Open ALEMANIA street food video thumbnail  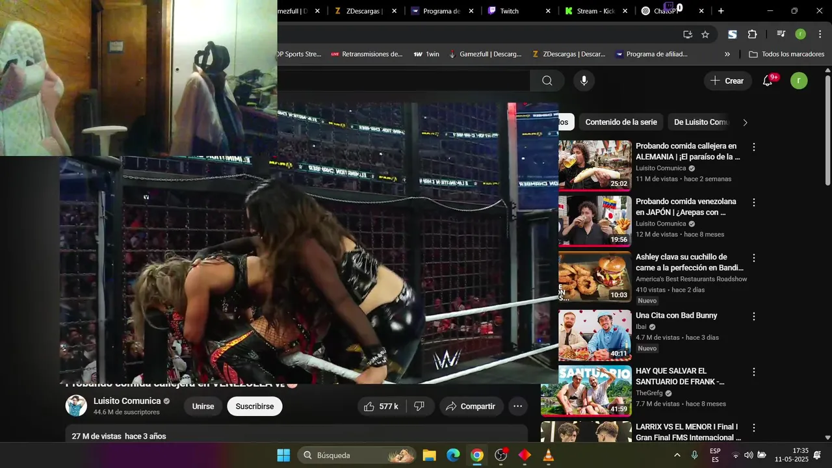click(595, 165)
